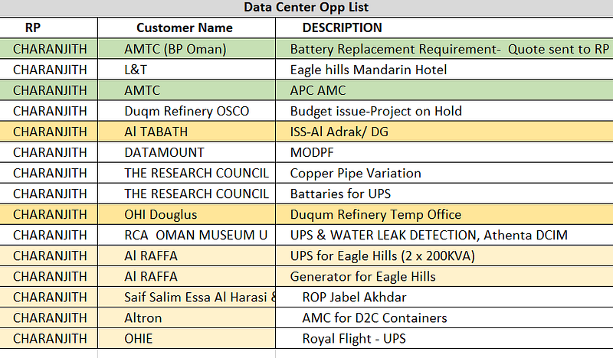This screenshot has width=613, height=358.
Task: Click the Eagle hills Mandarin Hotel cell
Action: 368,70
